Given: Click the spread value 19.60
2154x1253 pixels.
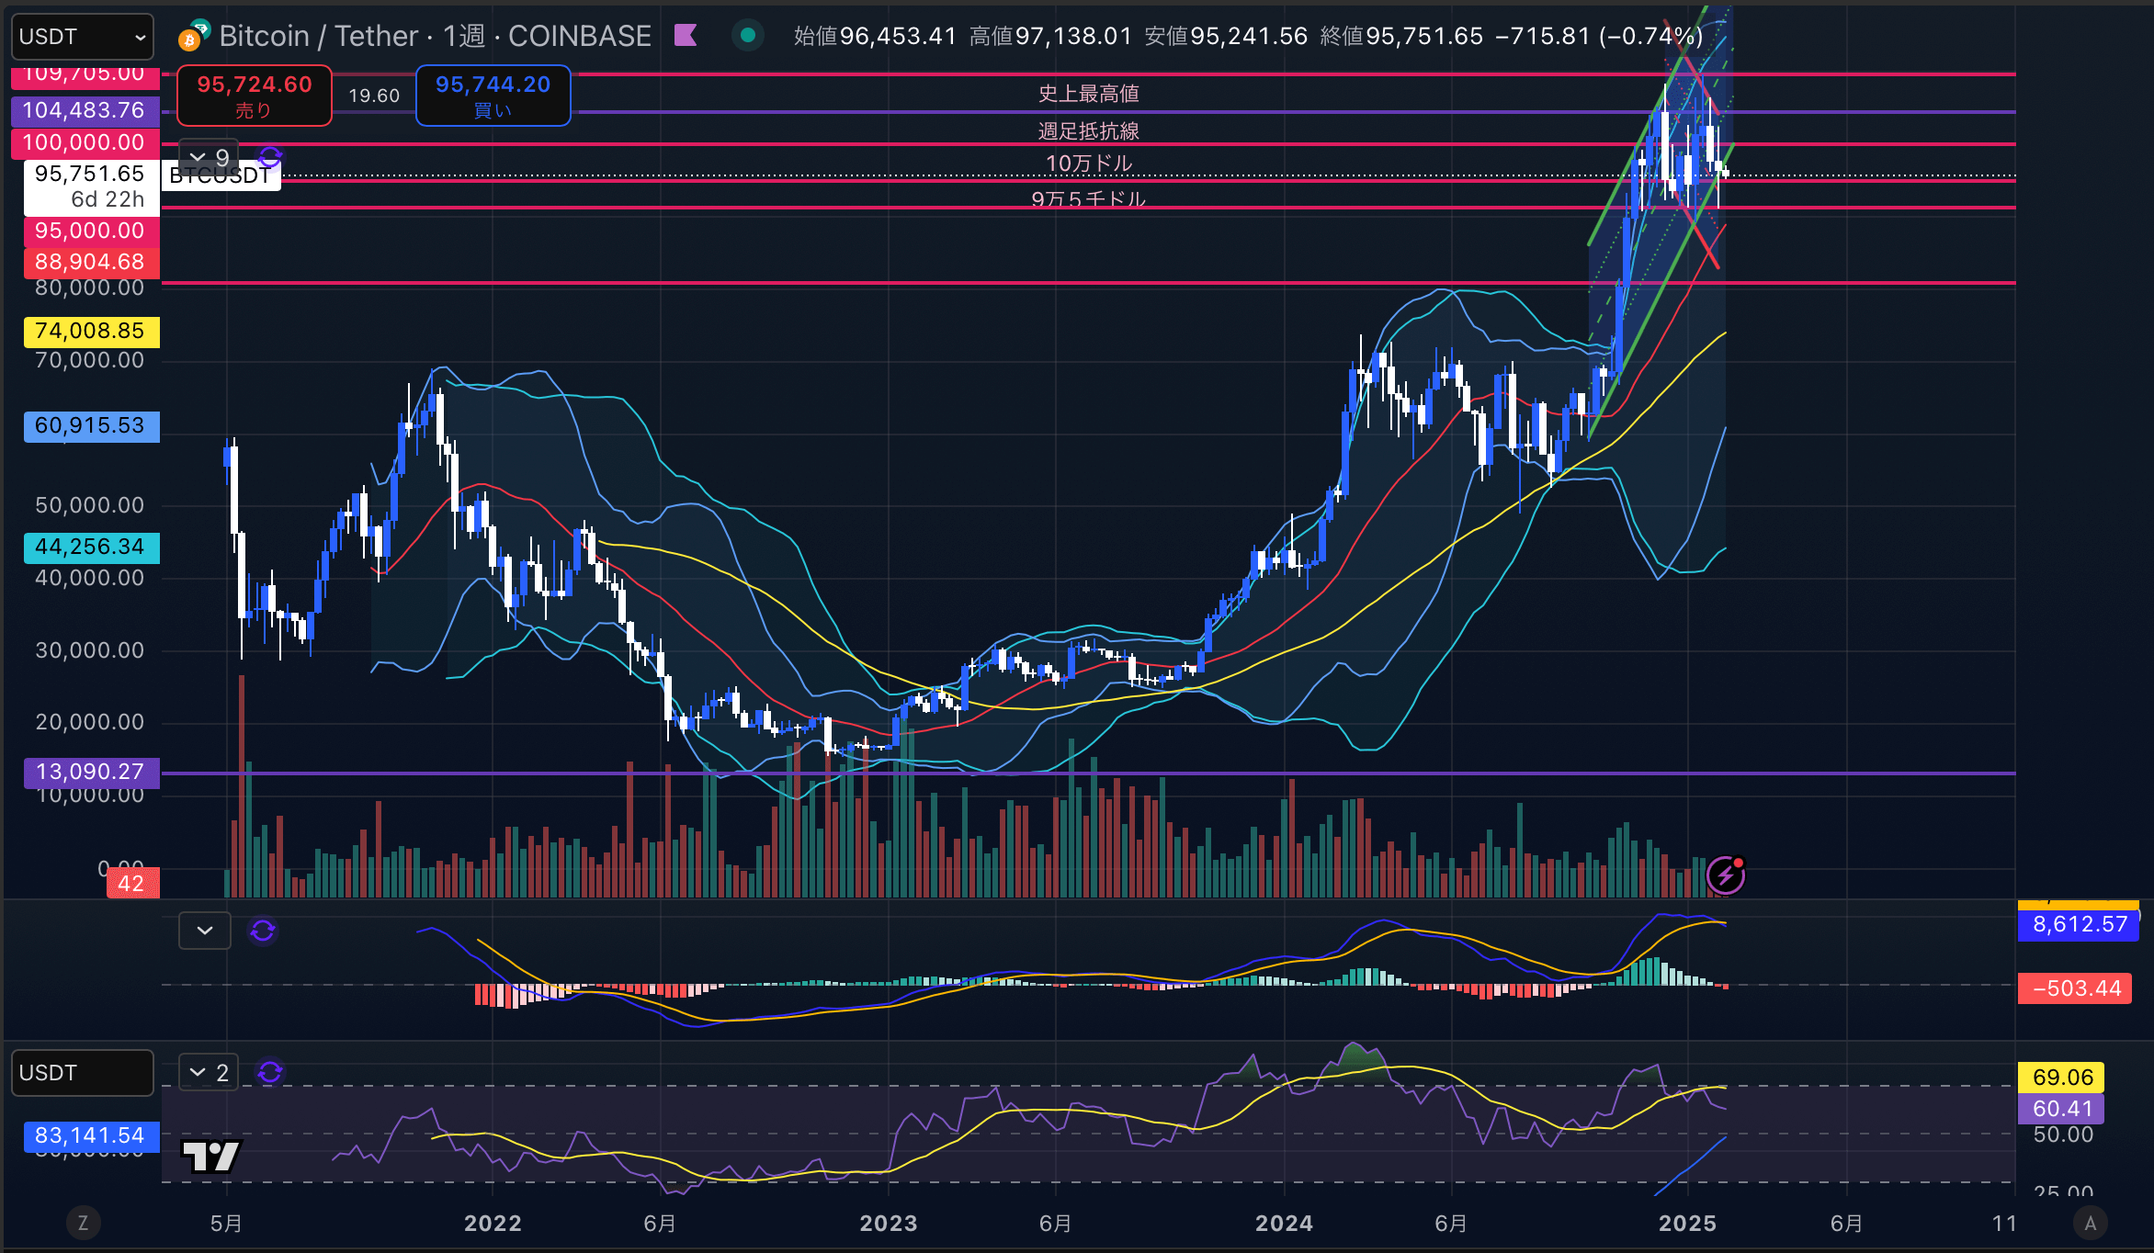Looking at the screenshot, I should (x=374, y=96).
